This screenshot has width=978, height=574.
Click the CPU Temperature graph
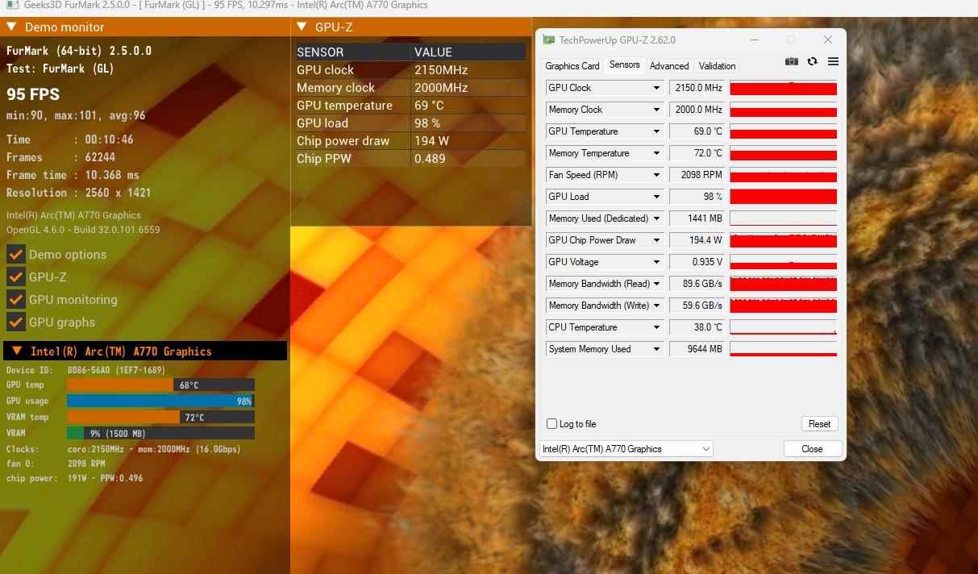pos(783,327)
